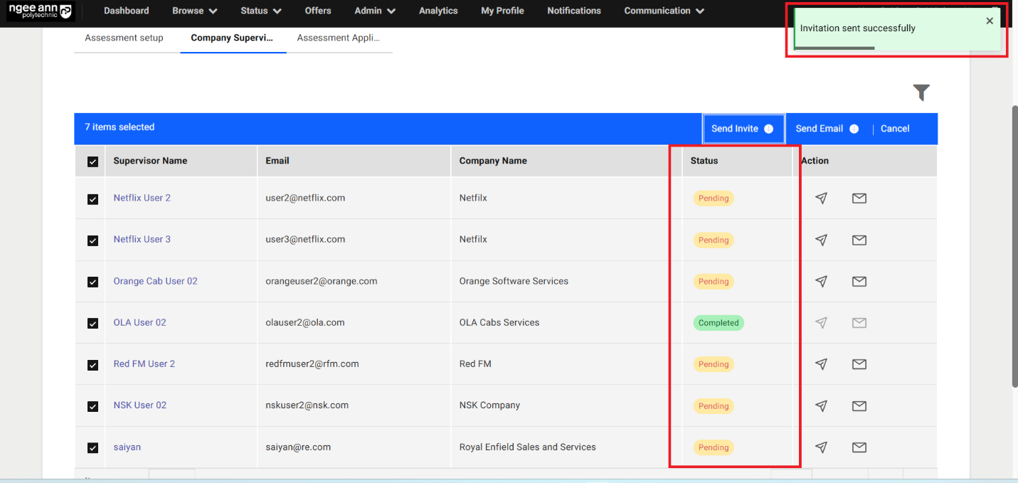Deselect the saiyan row checkbox
Viewport: 1018px width, 483px height.
(x=92, y=448)
